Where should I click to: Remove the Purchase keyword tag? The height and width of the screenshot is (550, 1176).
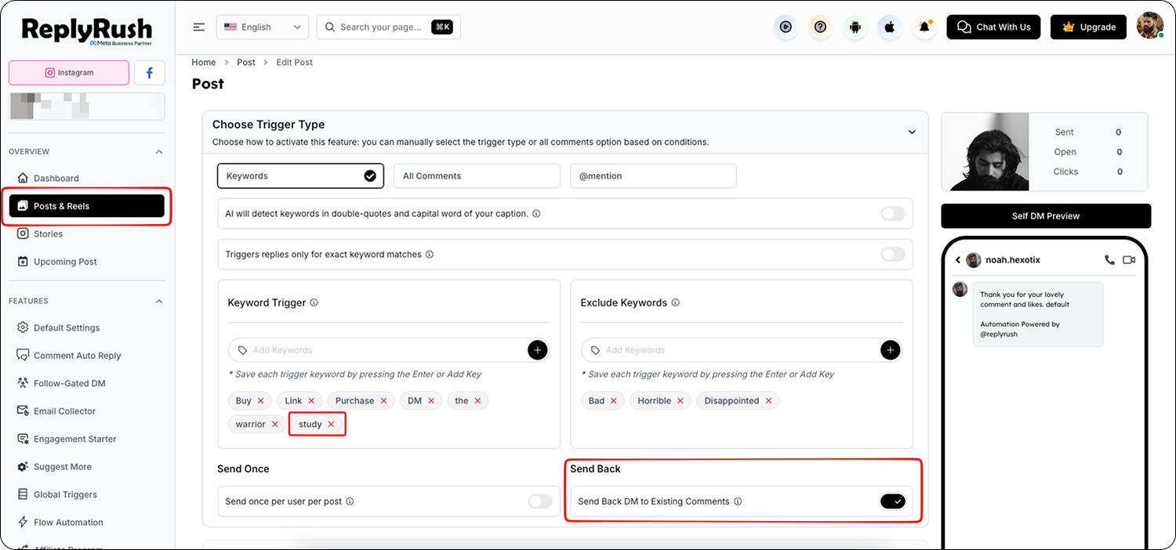[x=383, y=401]
